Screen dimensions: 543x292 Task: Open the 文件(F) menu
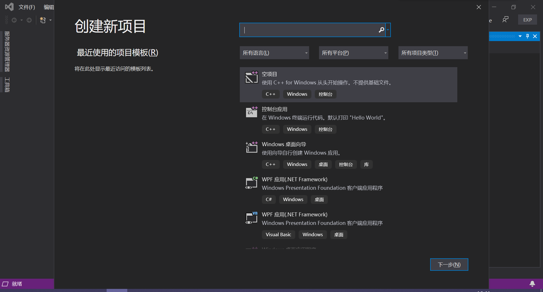(27, 7)
